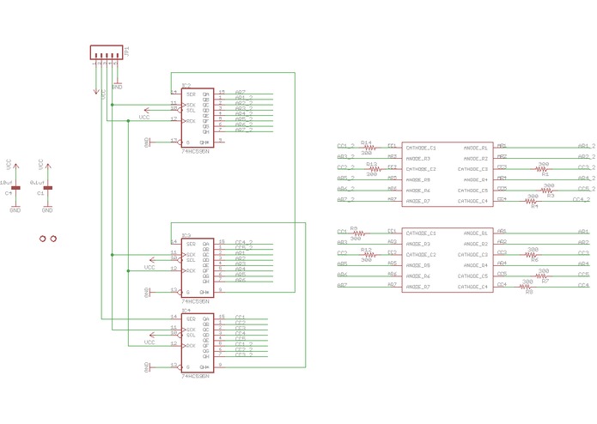The width and height of the screenshot is (597, 424).
Task: Click ANODE_R7 pin on the upper matrix
Action: [418, 201]
